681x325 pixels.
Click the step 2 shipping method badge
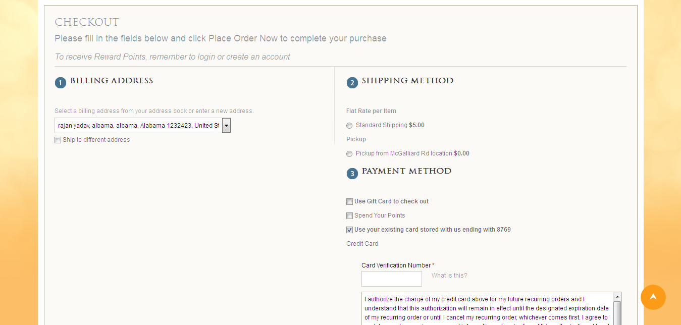[352, 83]
